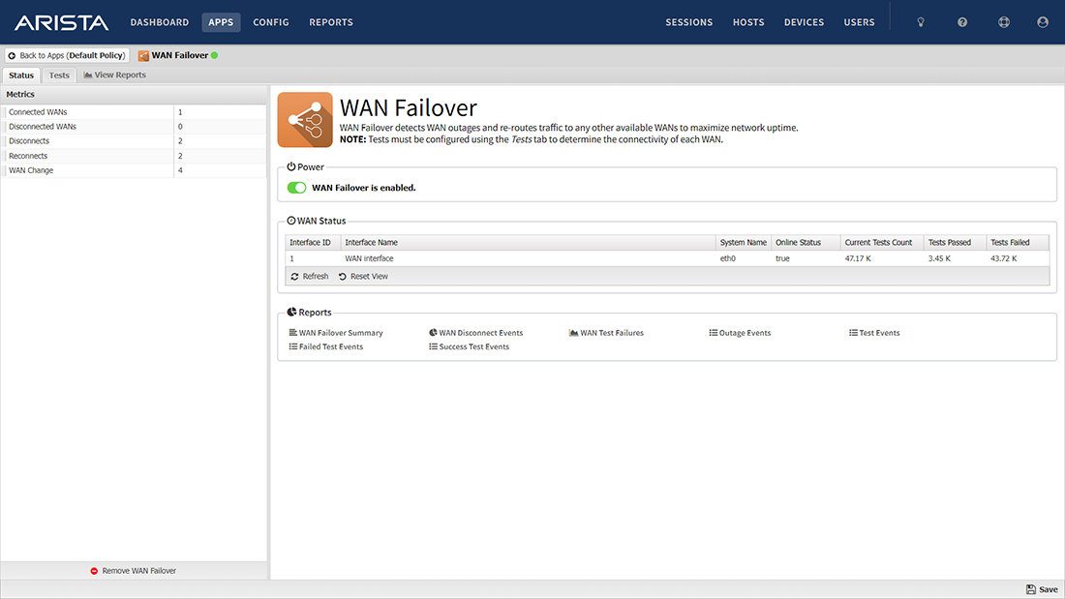1065x599 pixels.
Task: Click the View Reports chart icon
Action: tap(87, 75)
